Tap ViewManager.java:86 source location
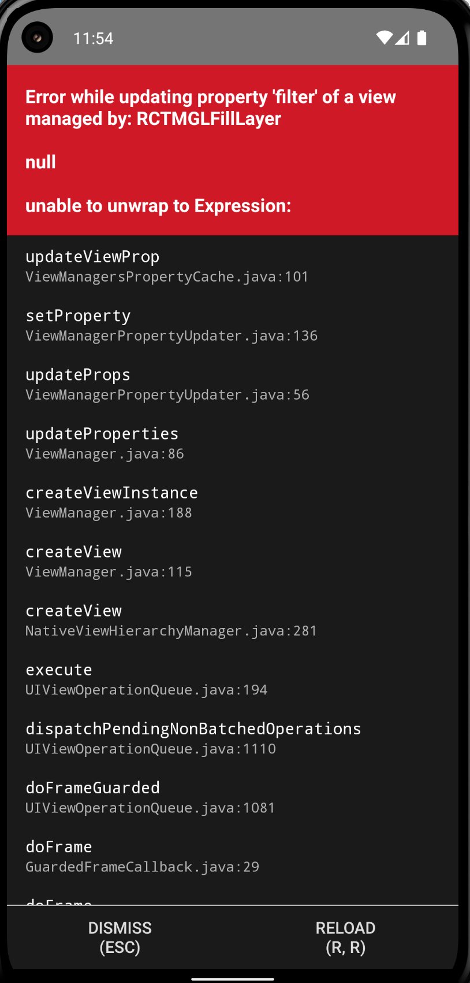This screenshot has height=983, width=470. point(105,454)
